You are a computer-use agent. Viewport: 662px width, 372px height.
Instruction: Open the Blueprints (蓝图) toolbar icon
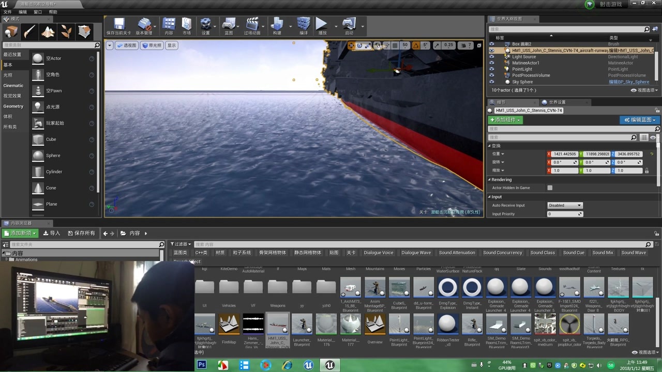point(229,26)
